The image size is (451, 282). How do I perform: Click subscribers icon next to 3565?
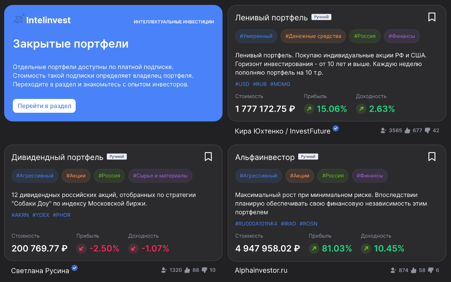(x=383, y=130)
